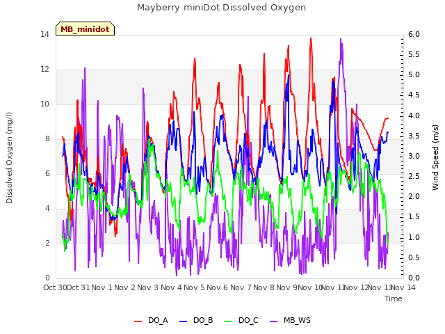Click the red DO_A peak near Nov 5
445x334 pixels.
coord(195,58)
